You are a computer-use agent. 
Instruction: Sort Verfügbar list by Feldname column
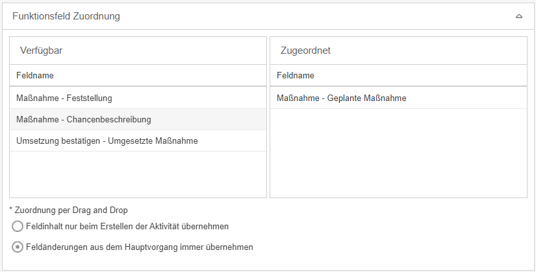click(x=35, y=76)
